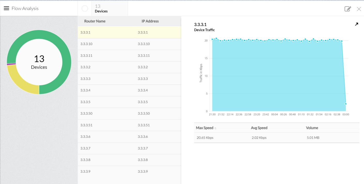
Task: Select the 3.3.3.50 router row
Action: [x=129, y=114]
